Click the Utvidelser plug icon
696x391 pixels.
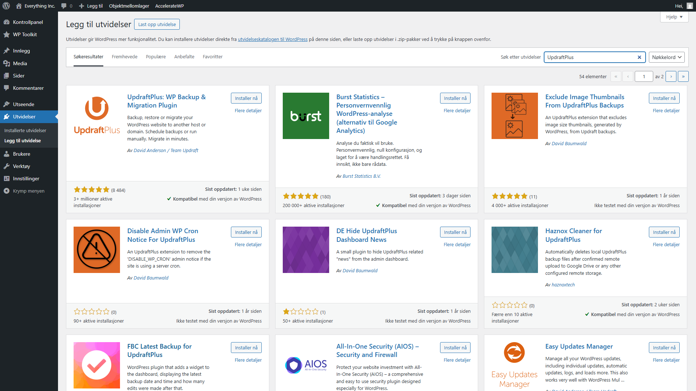tap(7, 117)
